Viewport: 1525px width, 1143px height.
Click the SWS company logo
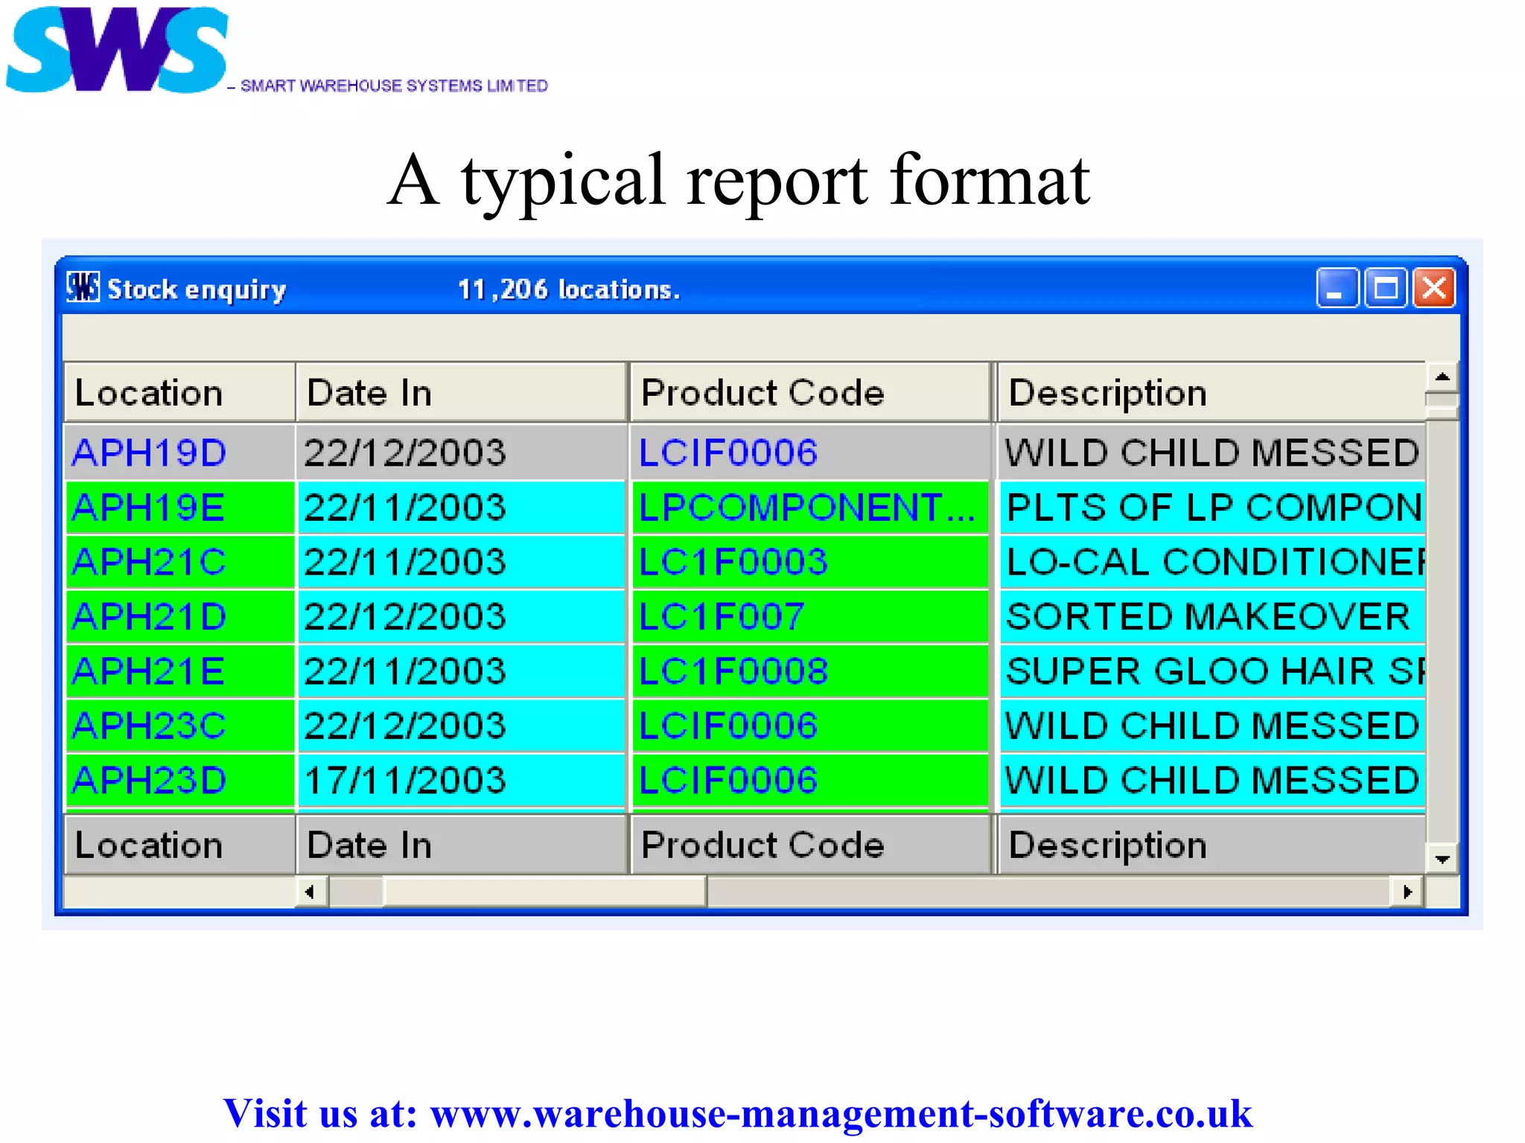click(117, 49)
